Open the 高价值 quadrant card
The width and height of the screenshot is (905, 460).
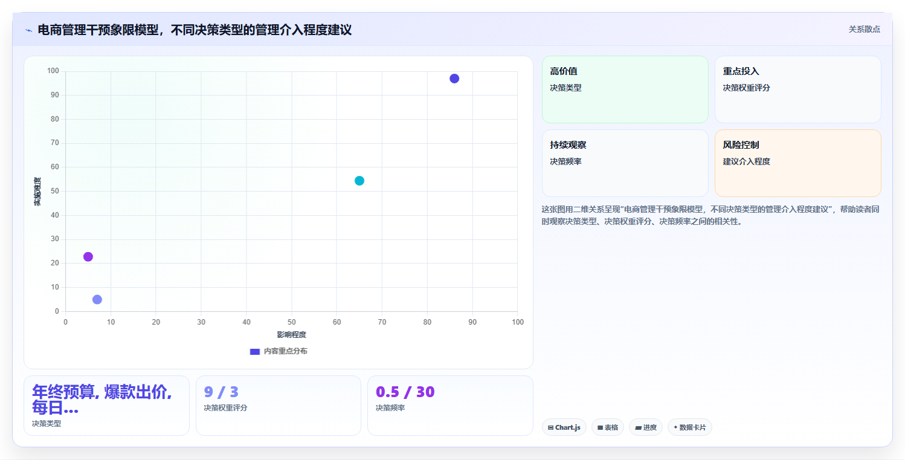point(625,89)
